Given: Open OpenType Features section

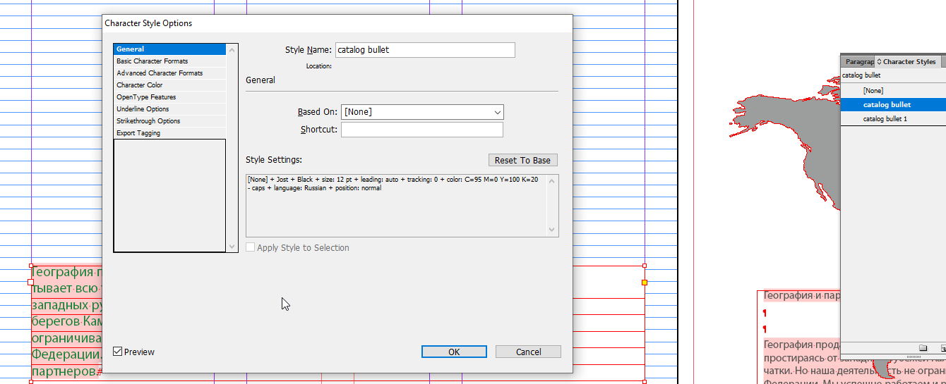Looking at the screenshot, I should (170, 97).
